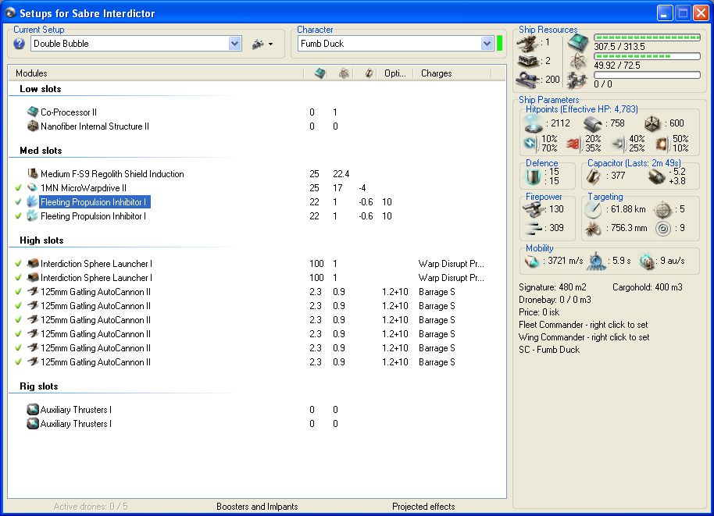The height and width of the screenshot is (516, 714).
Task: Click the explosive resistance icon showing 50% 10%
Action: tap(662, 144)
